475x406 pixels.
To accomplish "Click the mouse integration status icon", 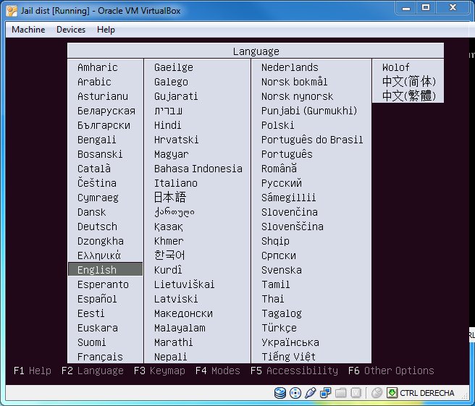I will pos(377,393).
